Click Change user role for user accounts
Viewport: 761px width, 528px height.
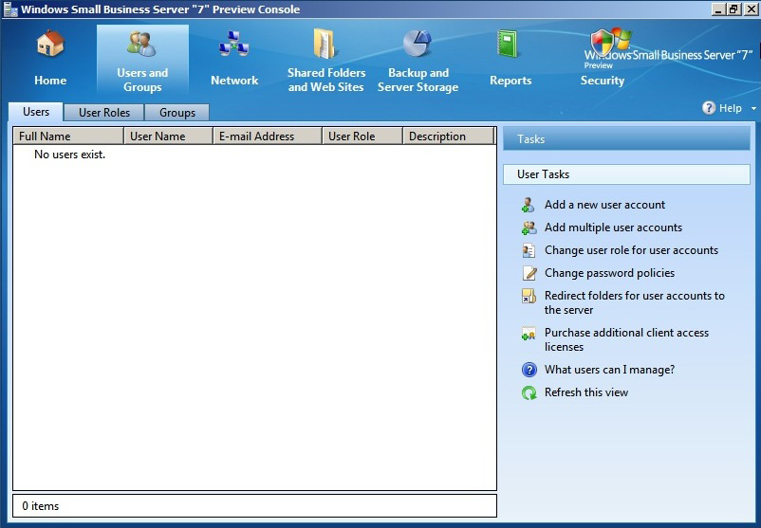coord(631,250)
